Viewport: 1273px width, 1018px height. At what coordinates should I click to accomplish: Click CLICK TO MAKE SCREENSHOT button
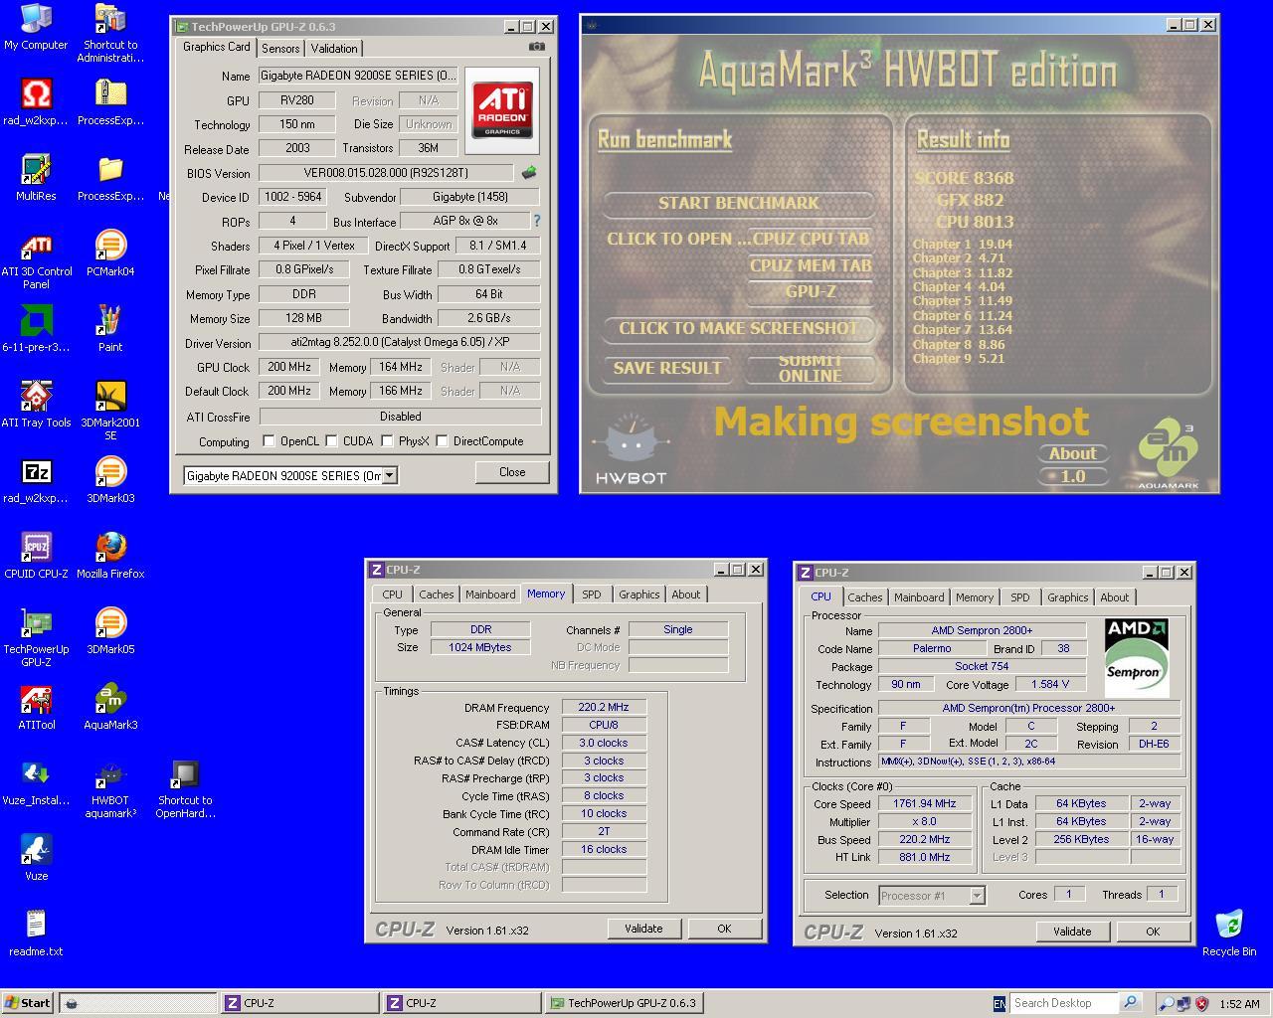[x=738, y=328]
